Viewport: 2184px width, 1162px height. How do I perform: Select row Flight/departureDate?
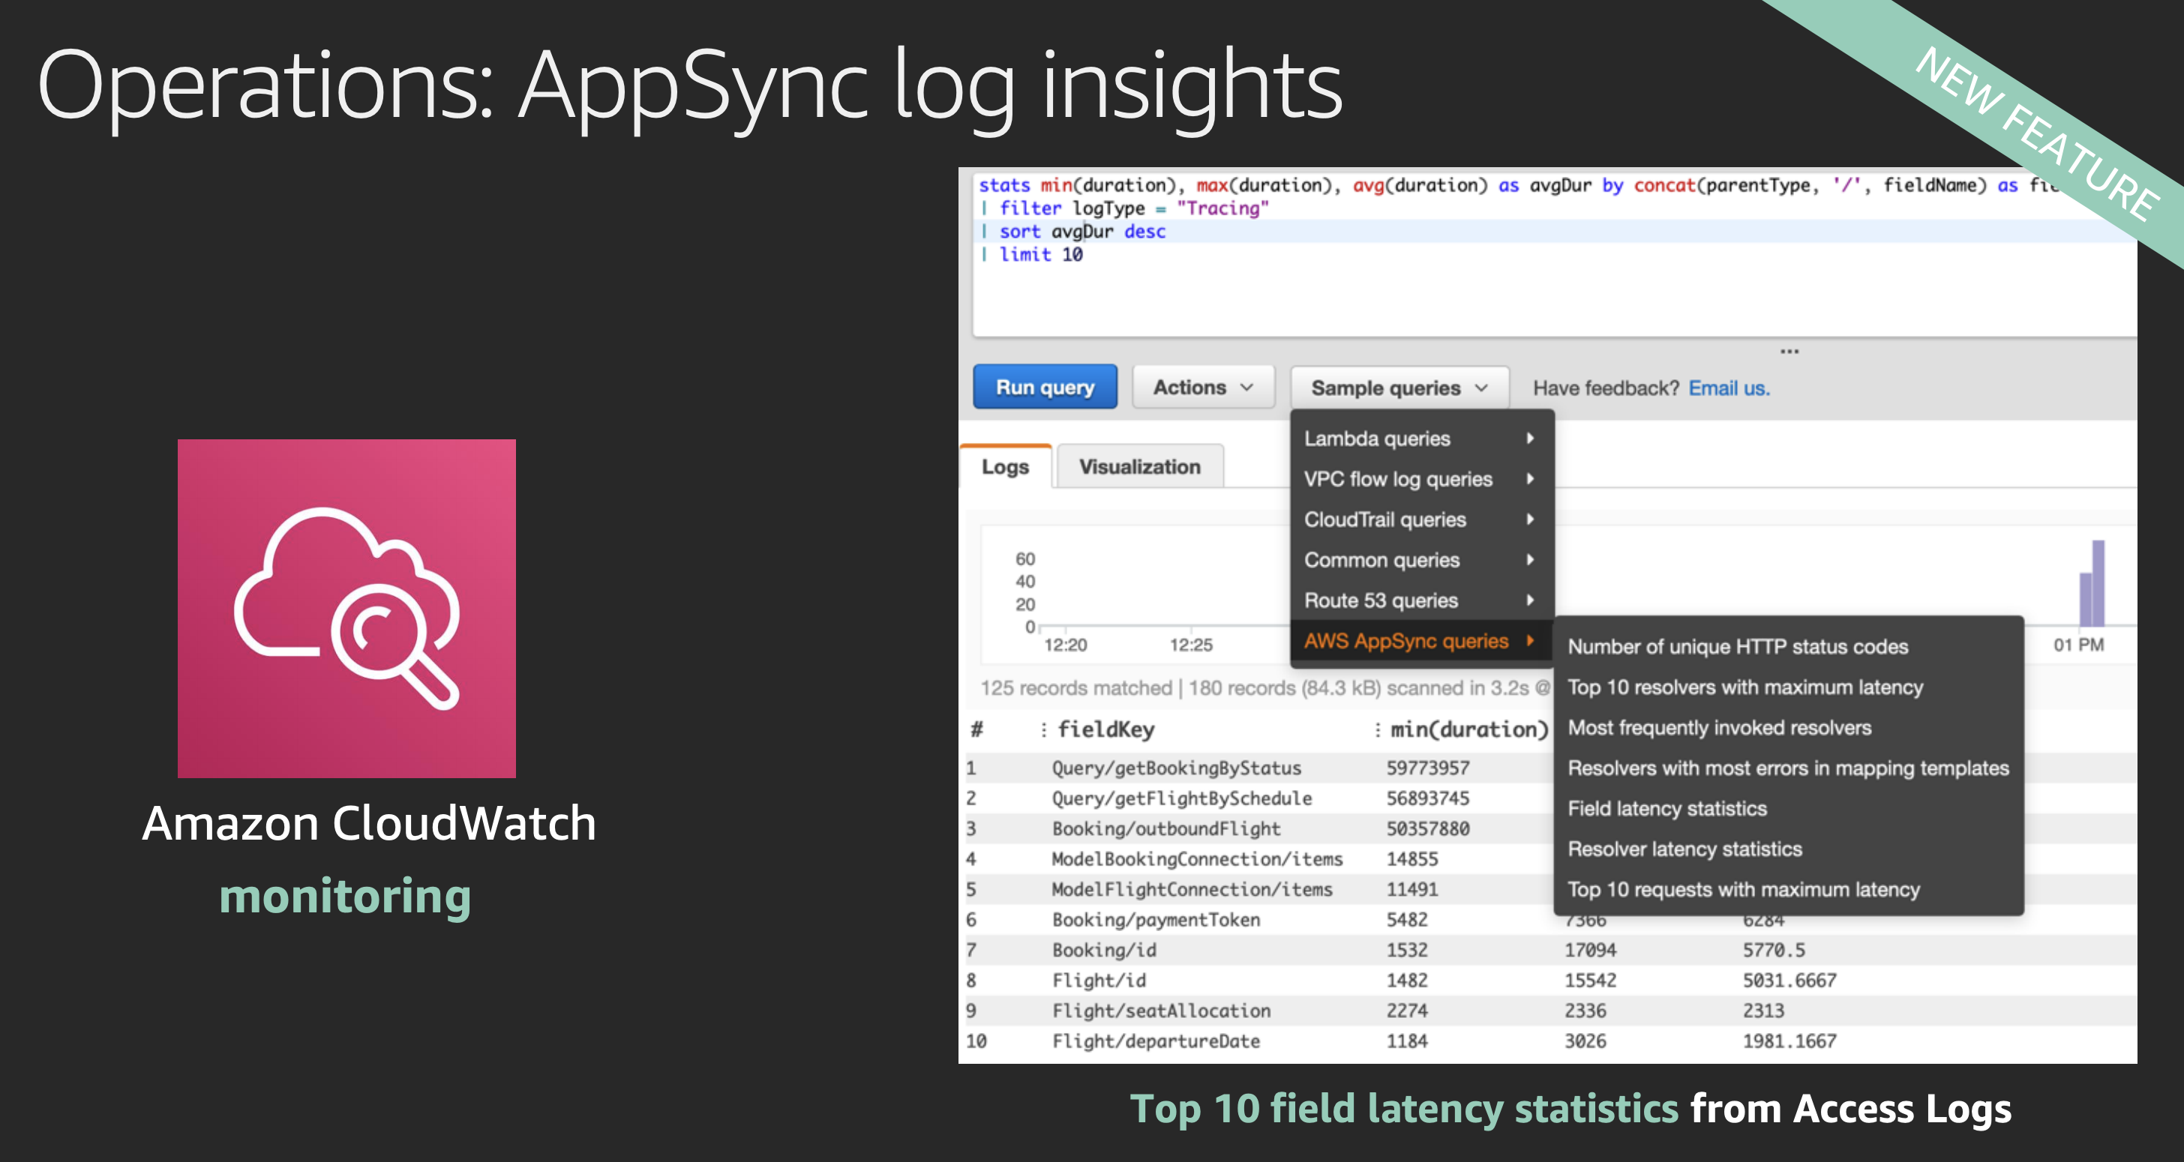pyautogui.click(x=1551, y=1041)
